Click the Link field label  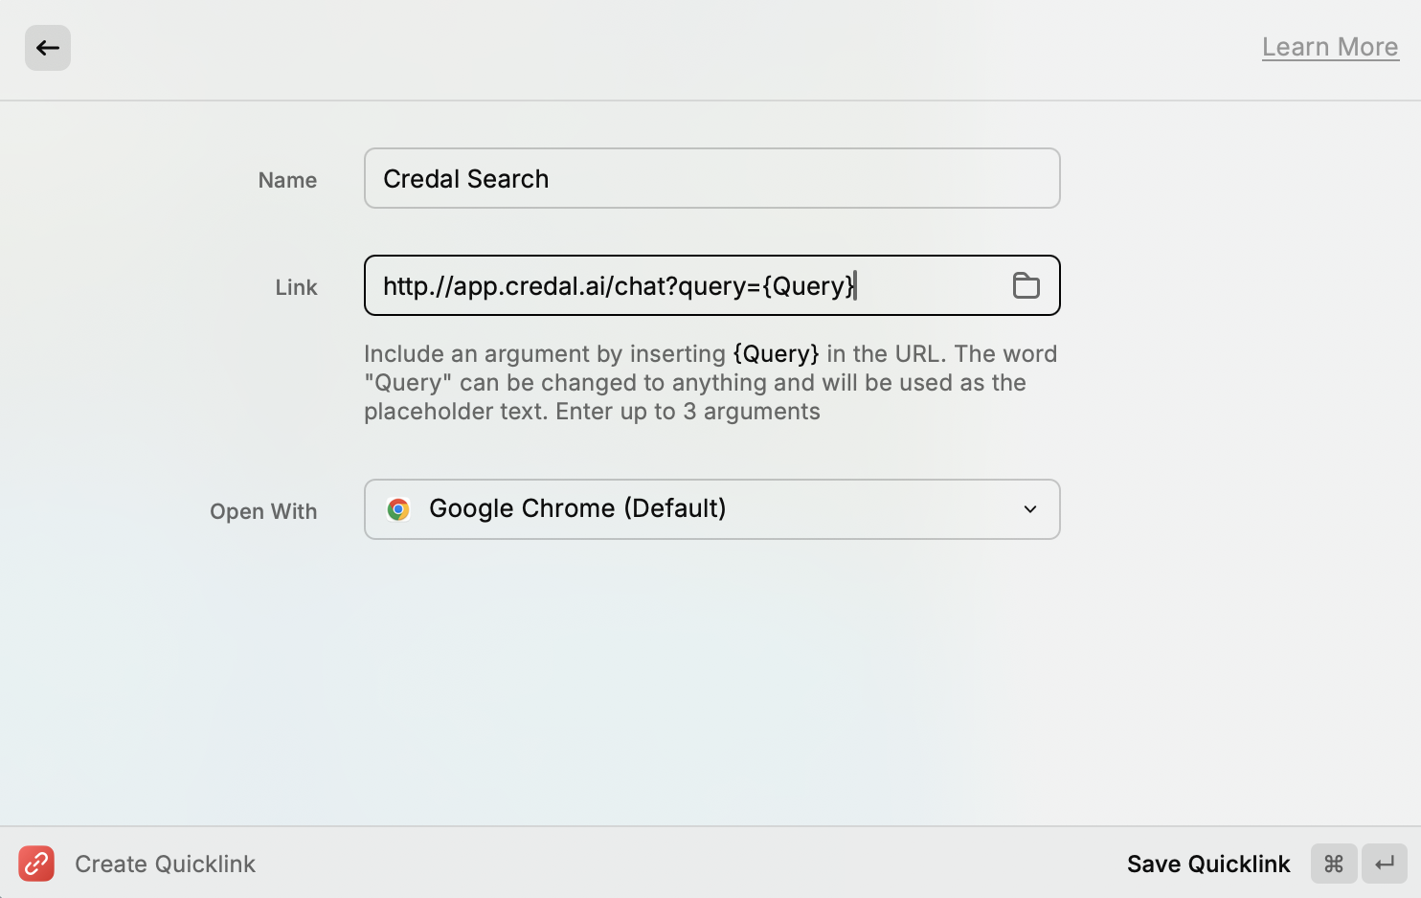(296, 287)
